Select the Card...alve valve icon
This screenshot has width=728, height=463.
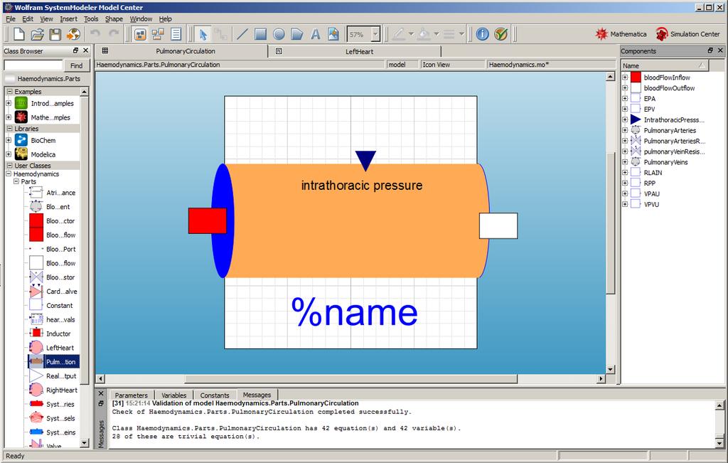(36, 291)
